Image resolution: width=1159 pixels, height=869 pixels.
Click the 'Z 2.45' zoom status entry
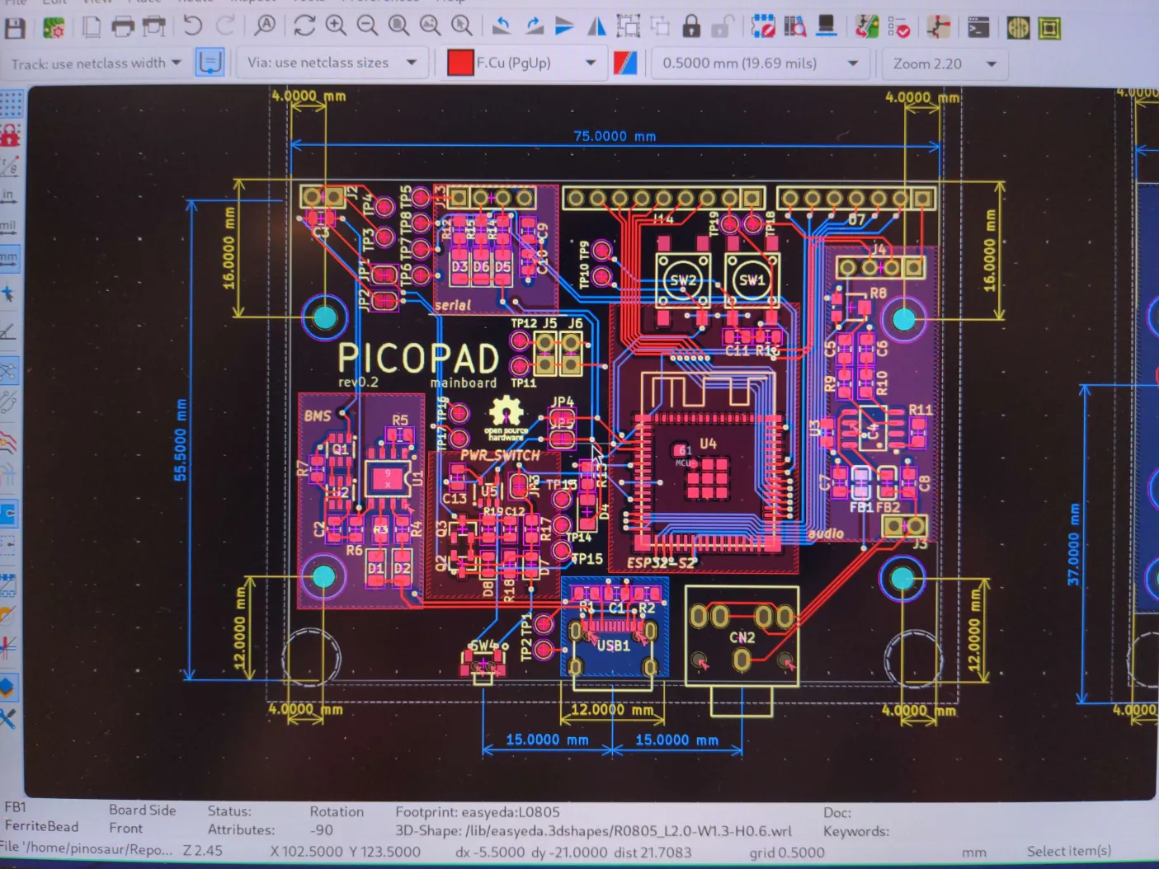[x=202, y=850]
